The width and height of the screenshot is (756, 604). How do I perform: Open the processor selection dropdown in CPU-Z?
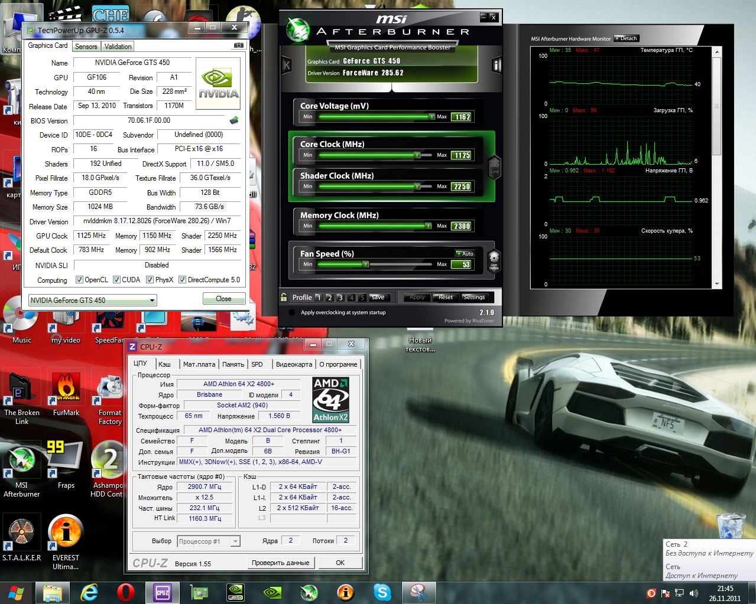209,541
